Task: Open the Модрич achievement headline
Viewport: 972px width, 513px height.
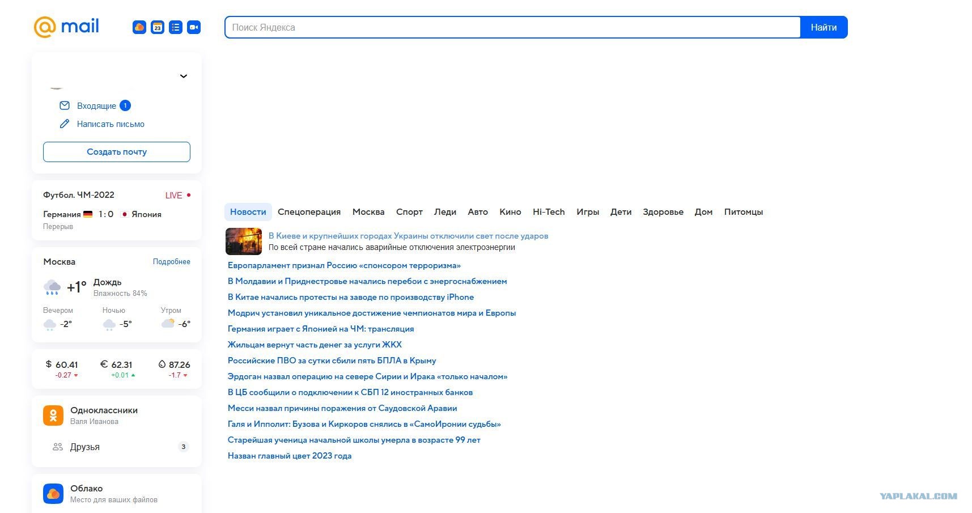Action: (x=372, y=313)
